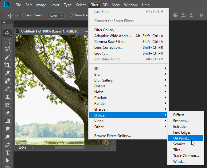This screenshot has height=168, width=207.
Task: Select the Eraser tool
Action: (x=7, y=113)
